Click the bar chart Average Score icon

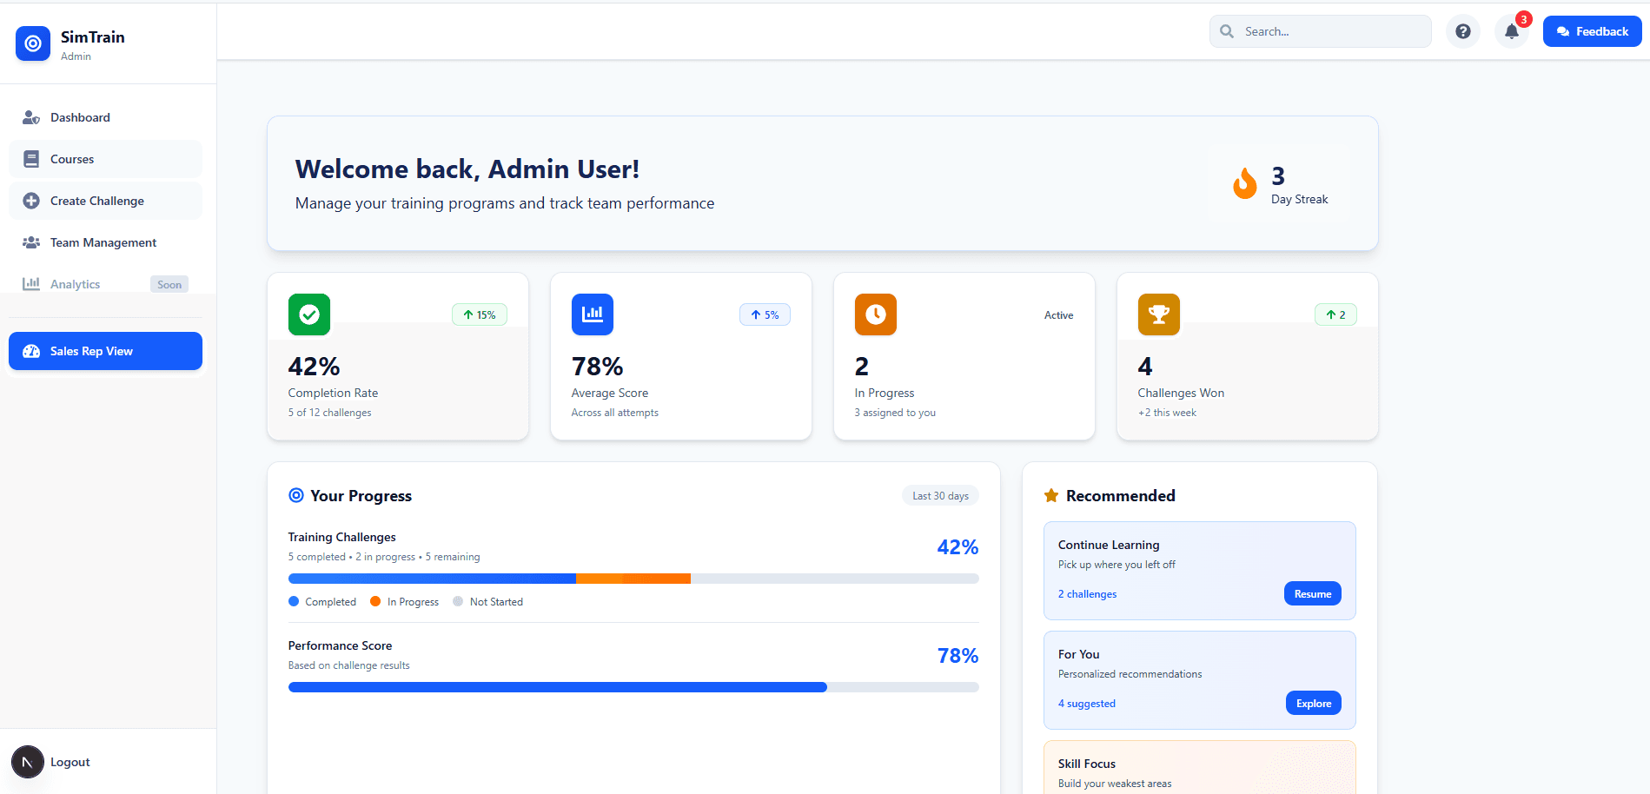[592, 314]
